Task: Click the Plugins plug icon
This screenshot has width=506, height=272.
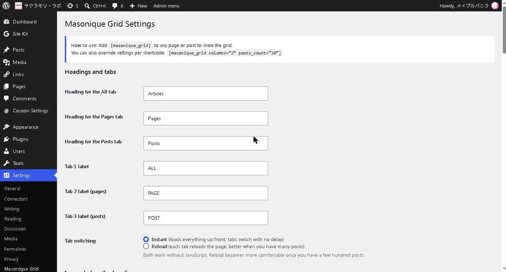Action: coord(6,139)
